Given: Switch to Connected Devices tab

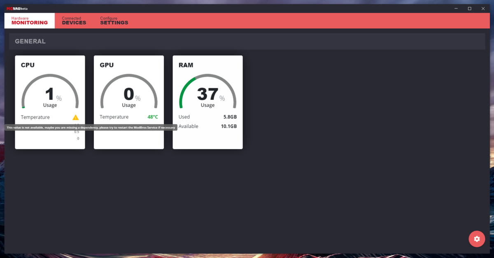Looking at the screenshot, I should tap(74, 21).
